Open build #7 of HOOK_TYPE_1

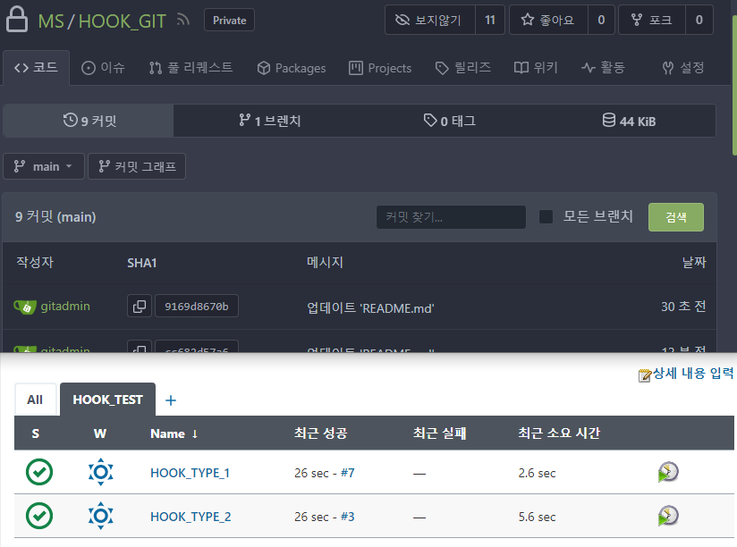pyautogui.click(x=347, y=472)
